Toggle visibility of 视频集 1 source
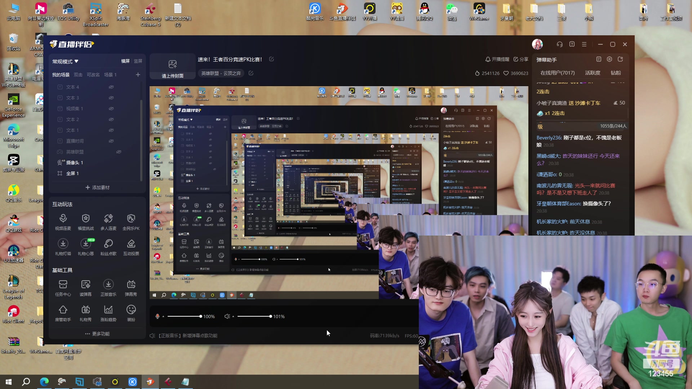692x389 pixels. tap(111, 108)
